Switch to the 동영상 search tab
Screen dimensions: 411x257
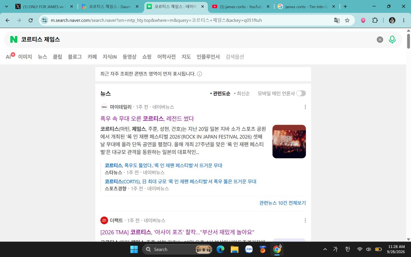[129, 57]
